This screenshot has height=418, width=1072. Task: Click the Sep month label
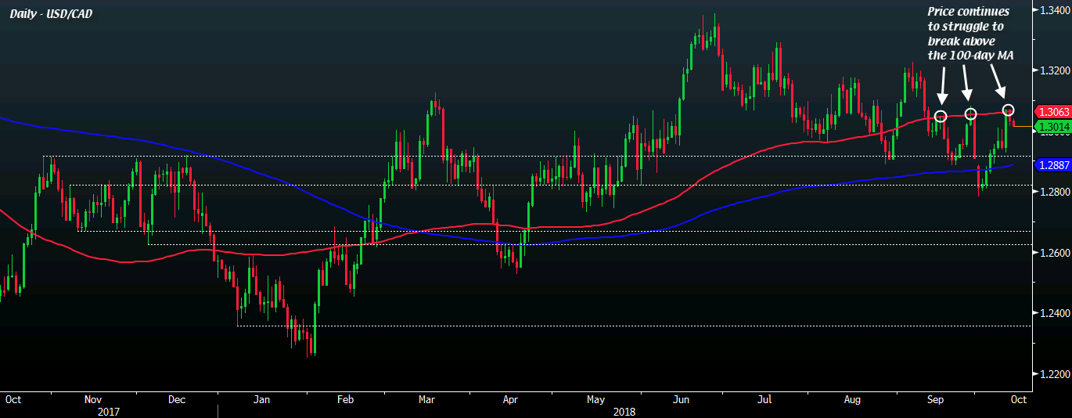point(935,399)
